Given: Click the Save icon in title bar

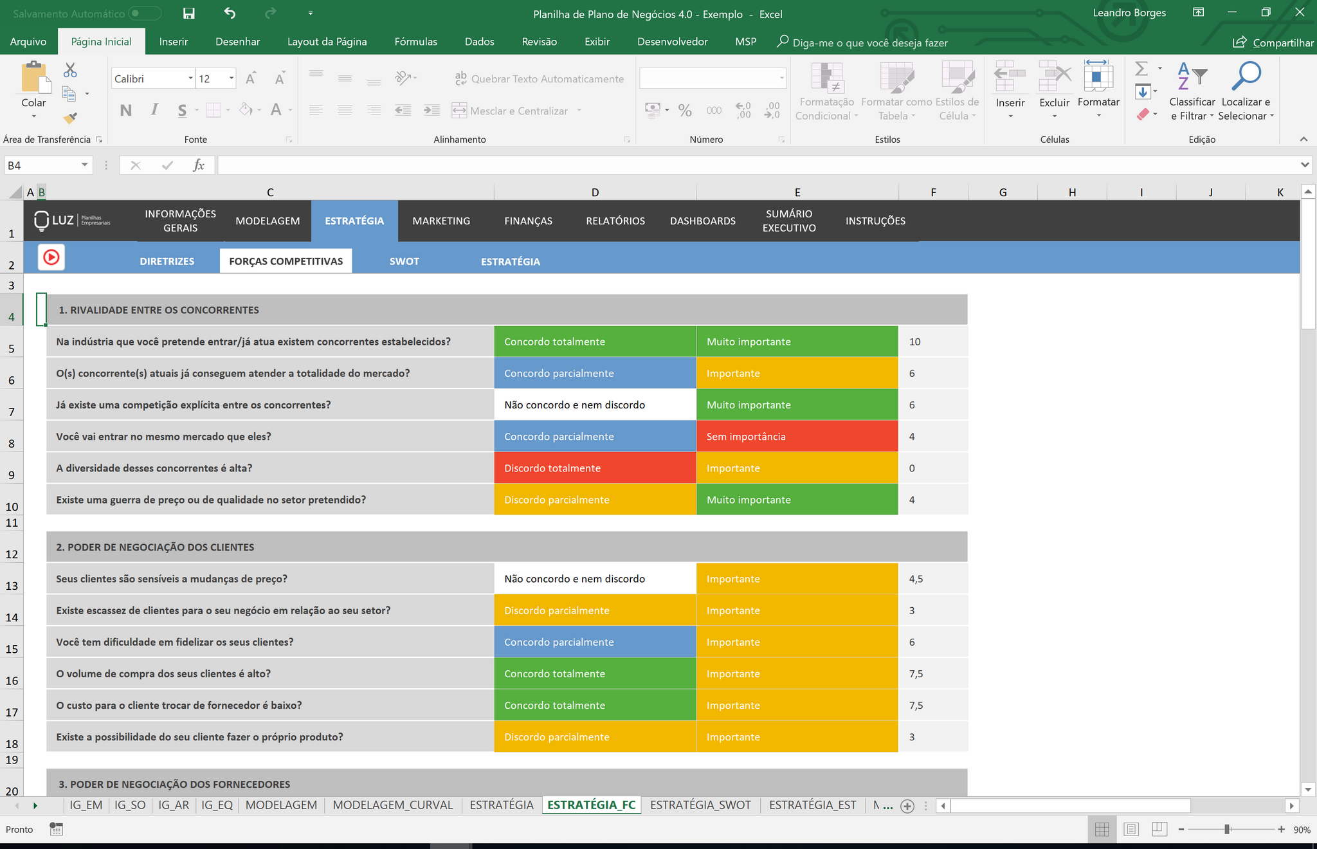Looking at the screenshot, I should coord(189,14).
